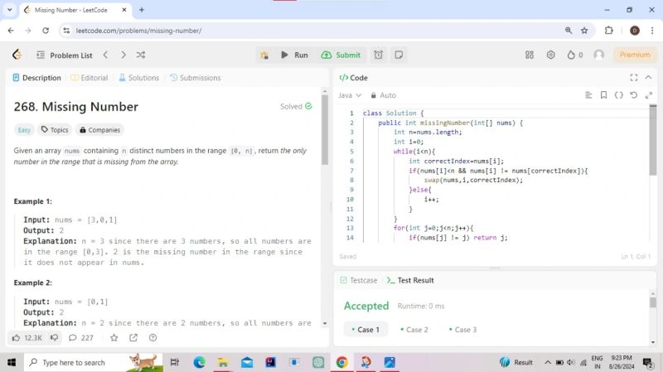Collapse the Code panel with chevron
The width and height of the screenshot is (663, 372).
pyautogui.click(x=647, y=78)
